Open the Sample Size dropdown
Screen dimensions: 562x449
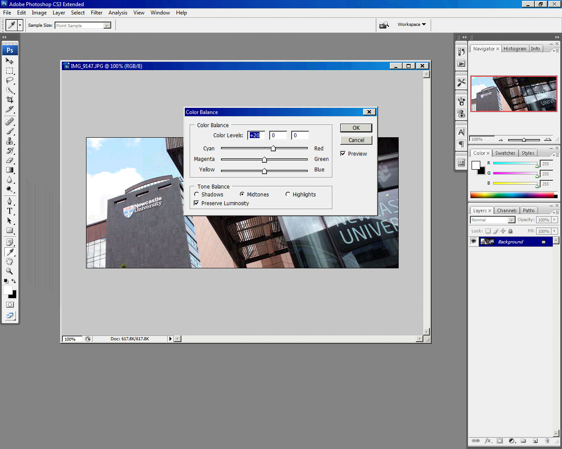click(107, 25)
